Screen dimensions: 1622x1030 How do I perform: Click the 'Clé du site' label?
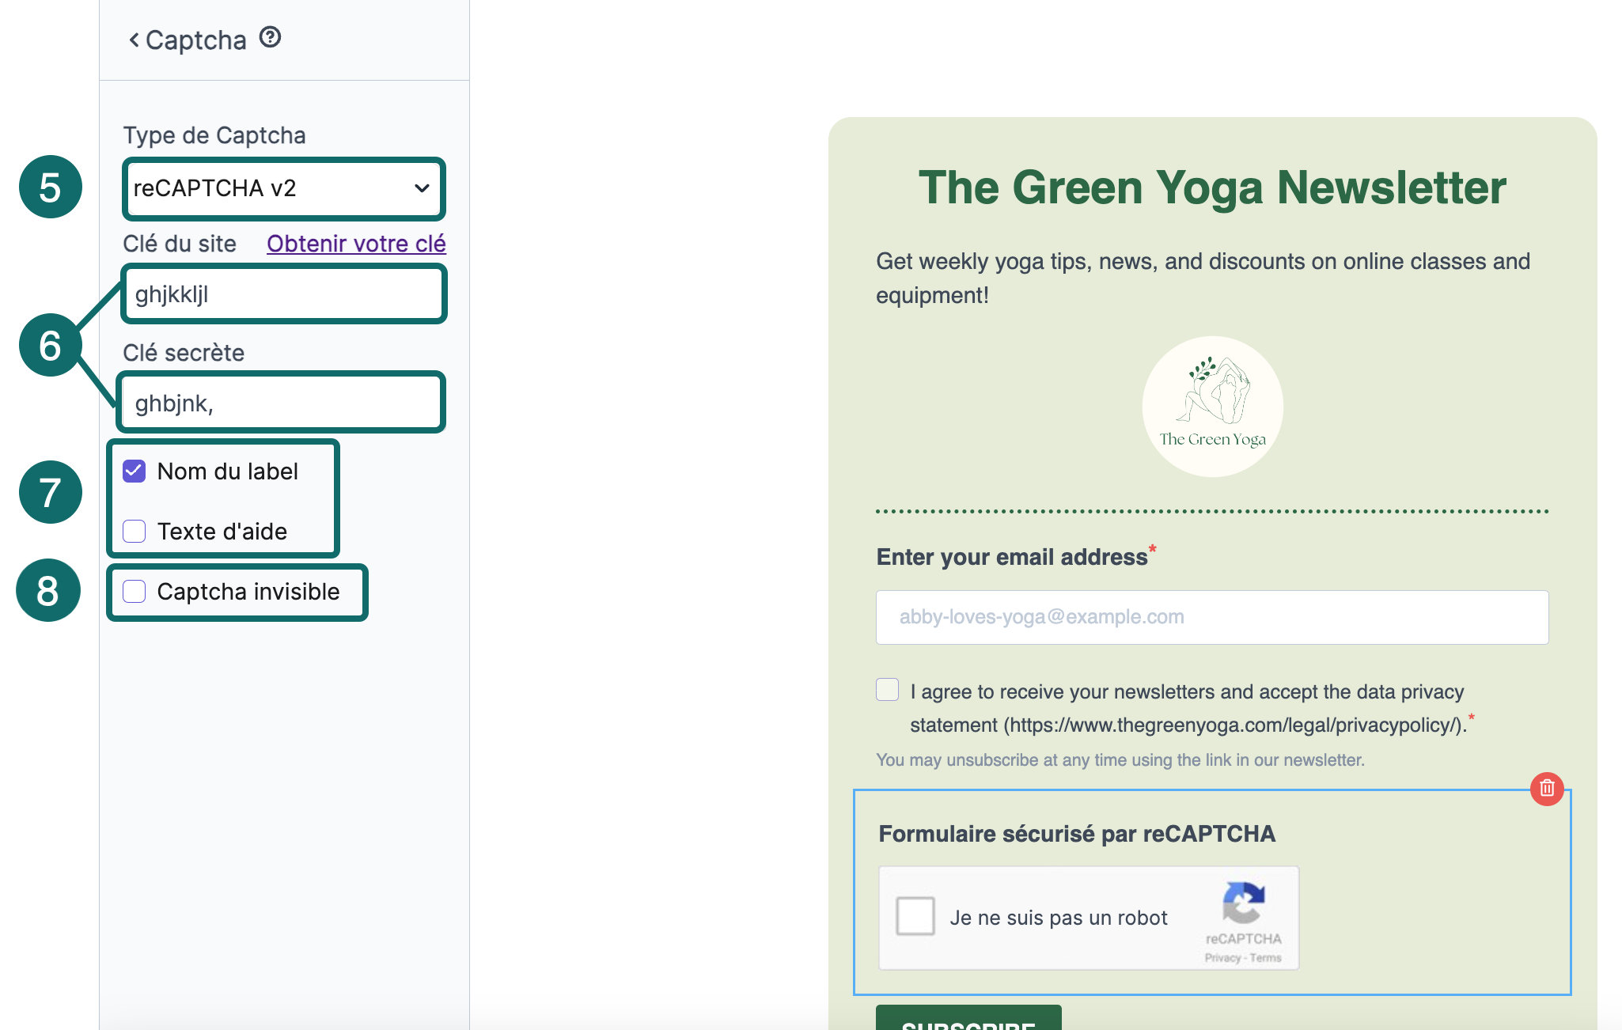180,244
